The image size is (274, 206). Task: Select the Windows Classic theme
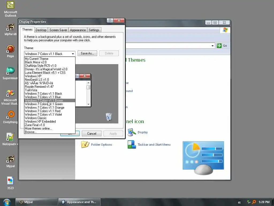coord(50,118)
